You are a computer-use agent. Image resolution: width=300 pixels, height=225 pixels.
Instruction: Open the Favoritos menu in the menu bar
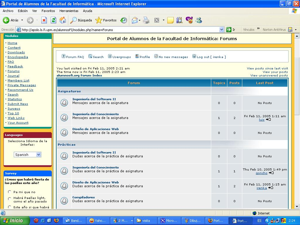click(x=48, y=11)
